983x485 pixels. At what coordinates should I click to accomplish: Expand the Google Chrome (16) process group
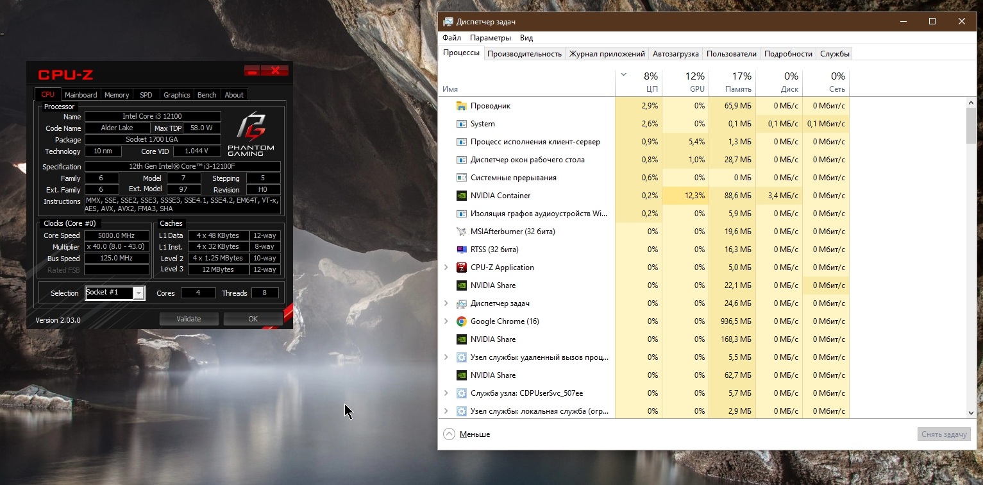click(446, 321)
